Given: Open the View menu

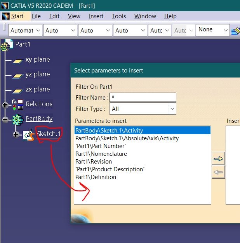Looking at the screenshot, I should 74,16.
